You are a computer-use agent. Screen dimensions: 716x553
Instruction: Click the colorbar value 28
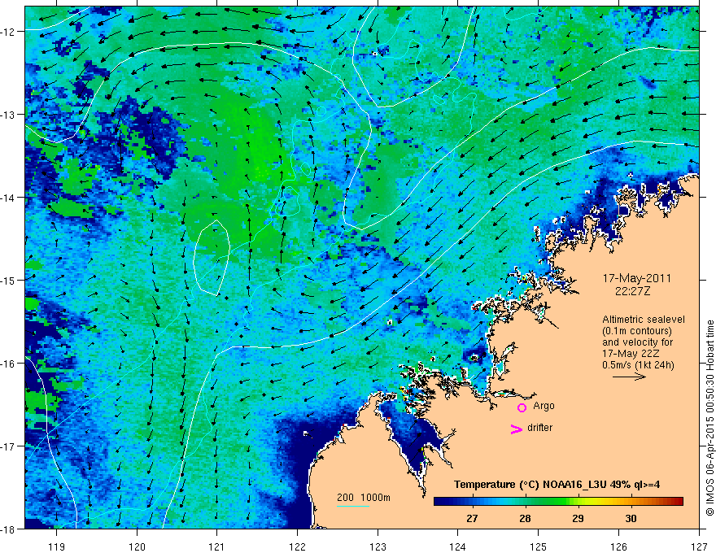[x=525, y=518]
